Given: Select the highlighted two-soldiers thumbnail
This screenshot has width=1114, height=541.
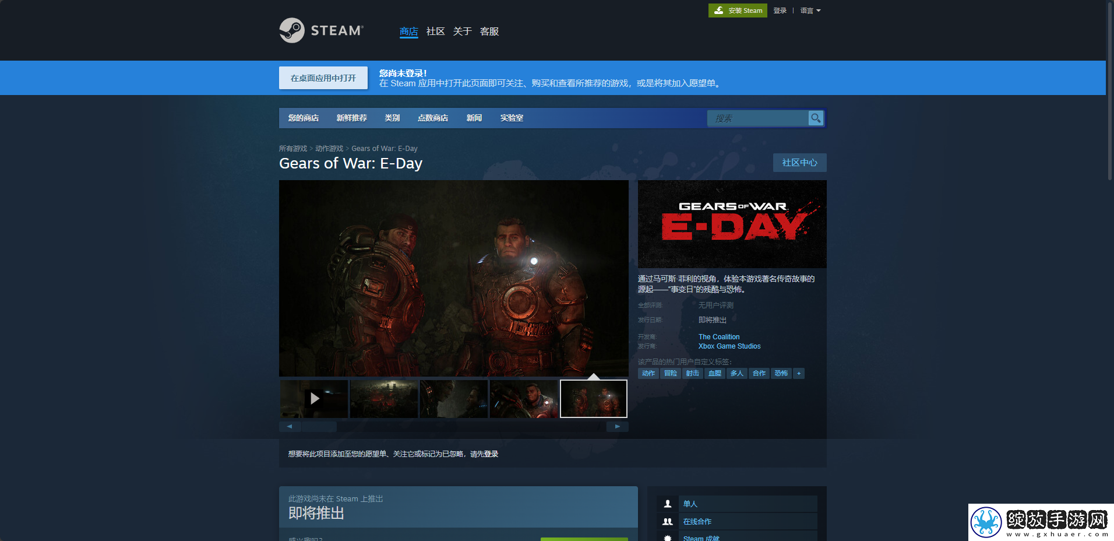Looking at the screenshot, I should 594,399.
